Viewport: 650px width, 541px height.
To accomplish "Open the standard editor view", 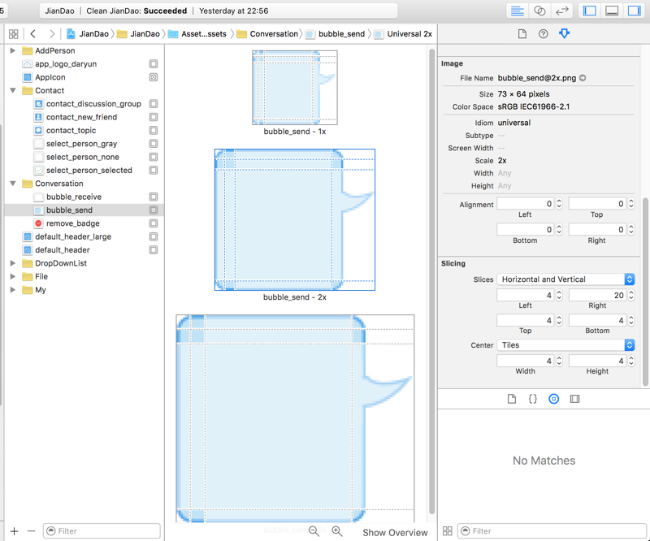I will [x=517, y=11].
